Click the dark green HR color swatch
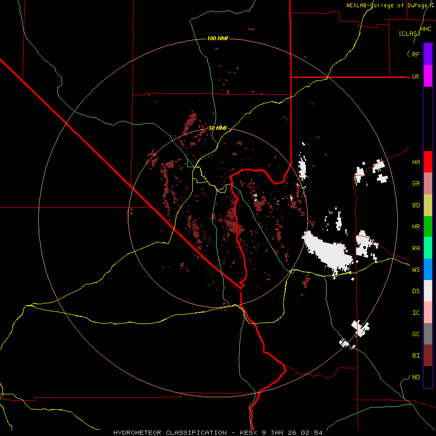Image resolution: width=436 pixels, height=436 pixels. 428,227
